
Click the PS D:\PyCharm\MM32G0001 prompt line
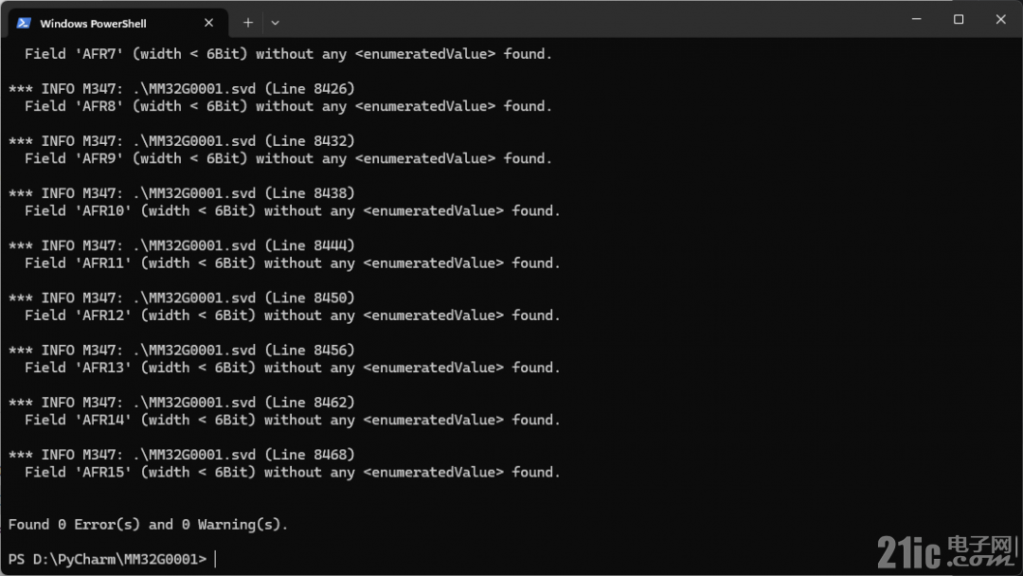[x=108, y=559]
